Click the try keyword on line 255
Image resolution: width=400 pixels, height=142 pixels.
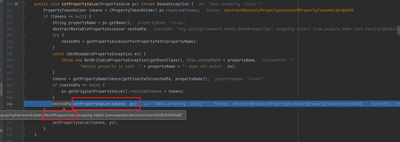click(x=56, y=35)
